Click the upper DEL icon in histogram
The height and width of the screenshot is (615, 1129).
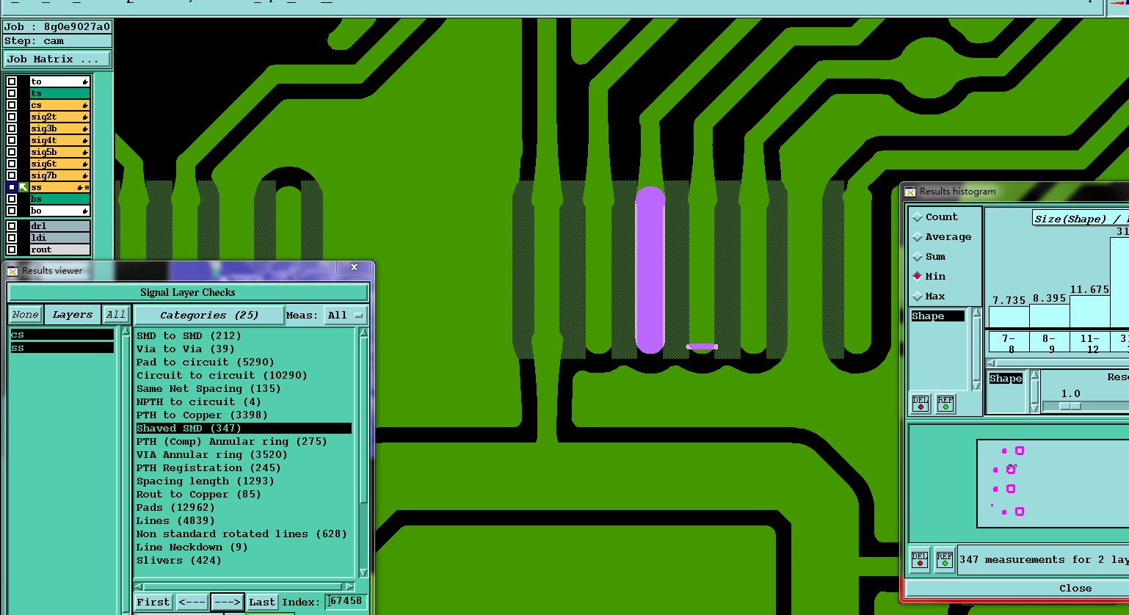click(920, 404)
